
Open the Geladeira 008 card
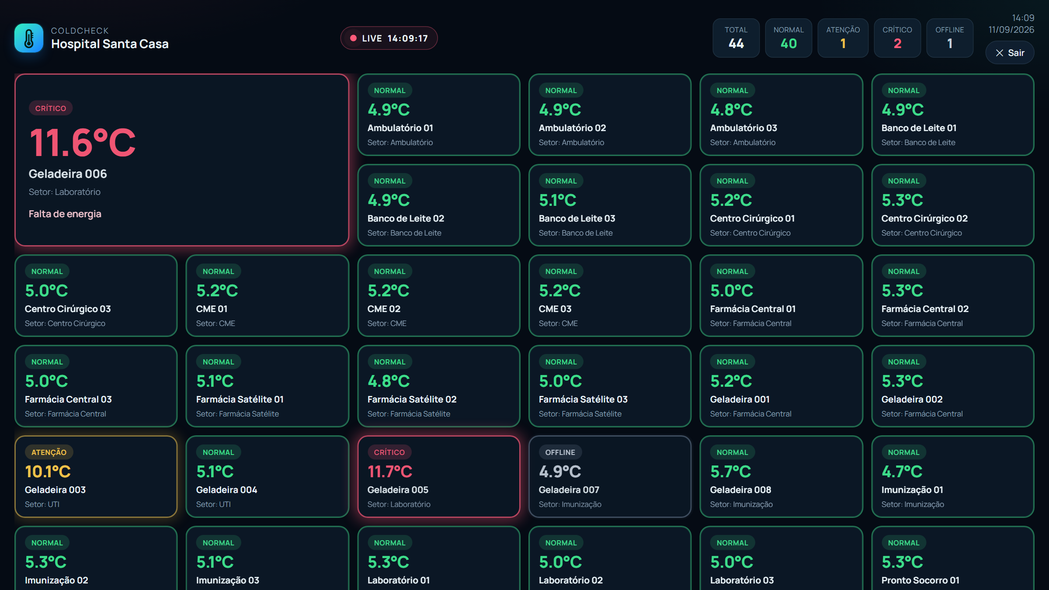click(782, 477)
